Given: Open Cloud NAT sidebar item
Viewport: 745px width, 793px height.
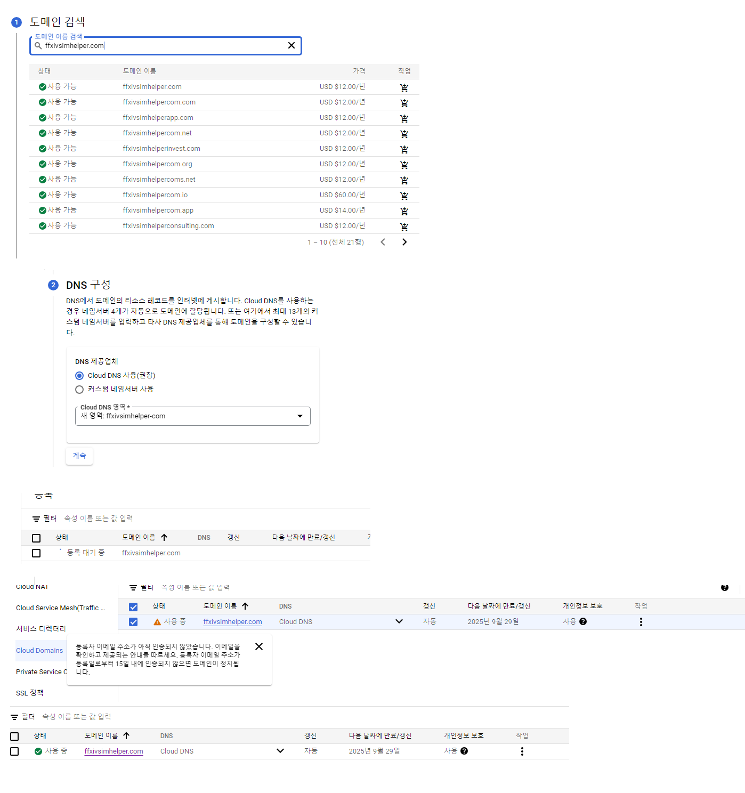Looking at the screenshot, I should [32, 587].
